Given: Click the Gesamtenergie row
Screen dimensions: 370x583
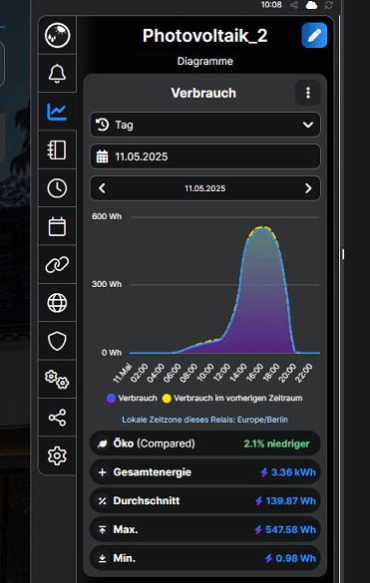Looking at the screenshot, I should click(205, 472).
